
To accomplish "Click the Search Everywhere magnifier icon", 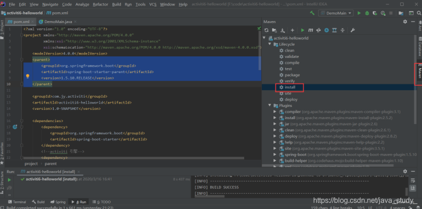I will pos(419,13).
